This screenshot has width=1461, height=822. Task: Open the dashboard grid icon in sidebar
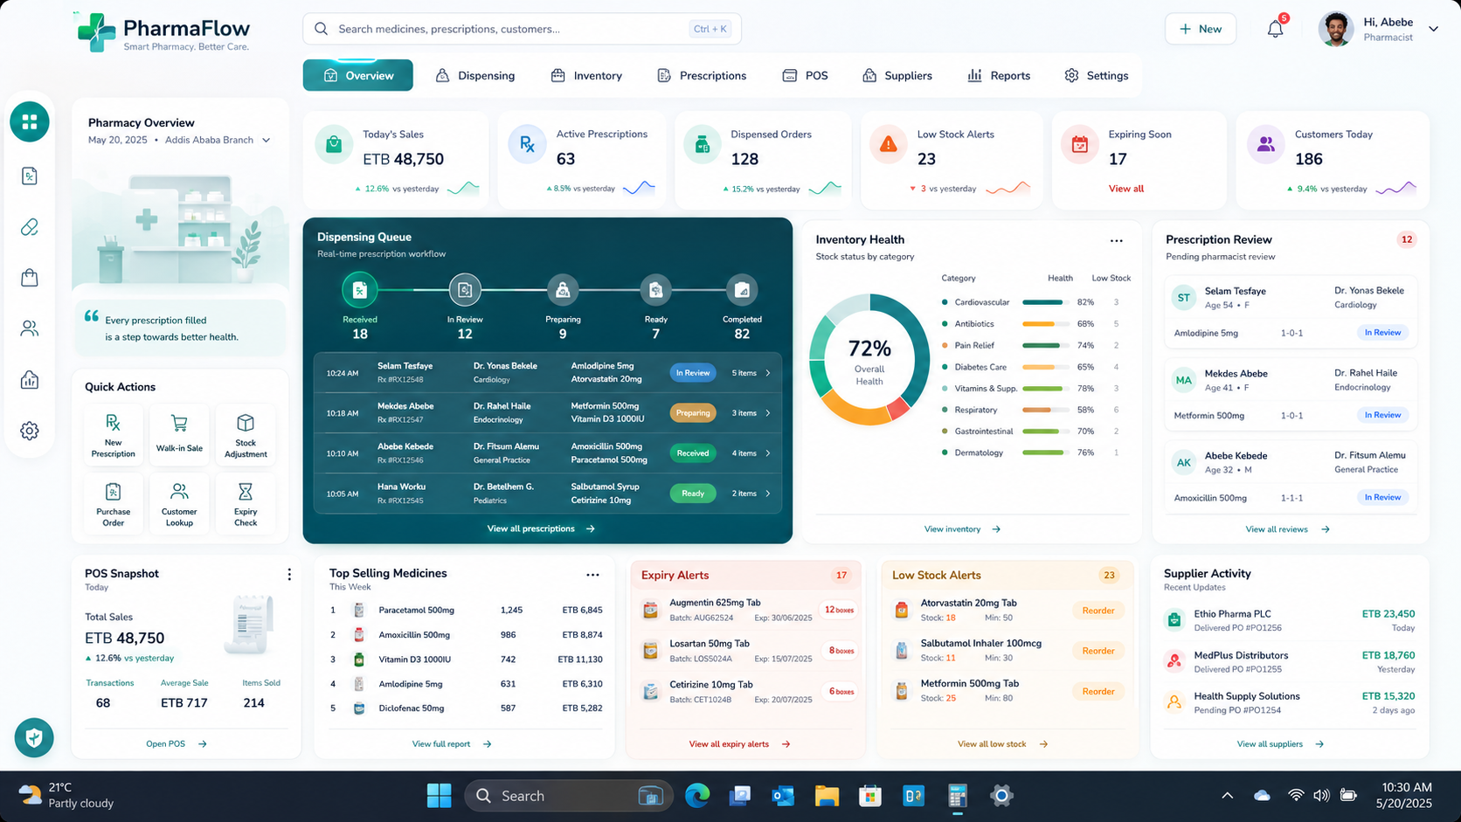click(30, 121)
